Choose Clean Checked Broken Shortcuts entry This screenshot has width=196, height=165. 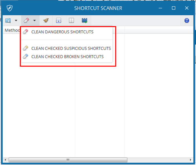click(x=67, y=57)
